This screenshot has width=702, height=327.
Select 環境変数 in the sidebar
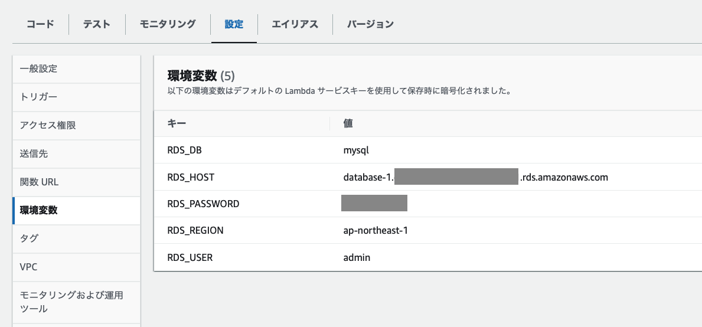[x=39, y=210]
